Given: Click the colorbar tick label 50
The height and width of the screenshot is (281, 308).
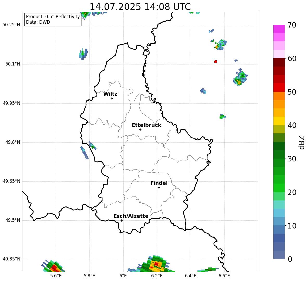Looking at the screenshot, I should pos(292,92).
